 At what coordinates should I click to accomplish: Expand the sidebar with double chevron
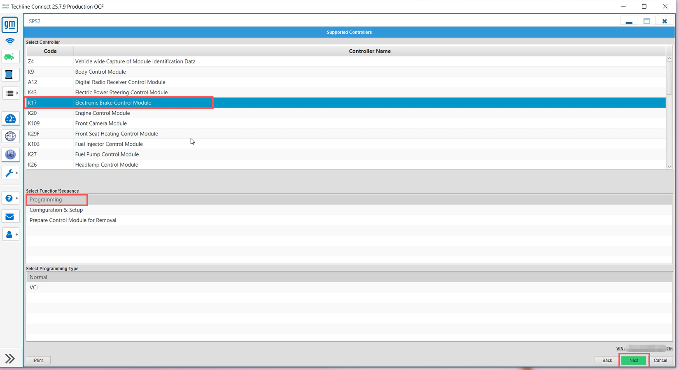pyautogui.click(x=10, y=358)
